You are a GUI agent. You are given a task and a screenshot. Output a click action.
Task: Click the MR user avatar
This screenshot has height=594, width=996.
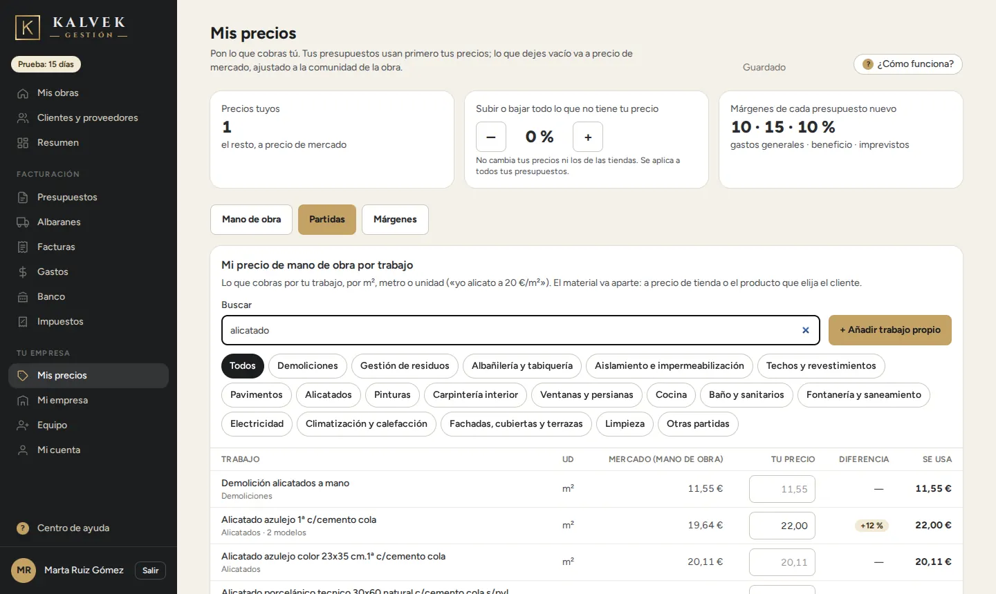coord(24,571)
